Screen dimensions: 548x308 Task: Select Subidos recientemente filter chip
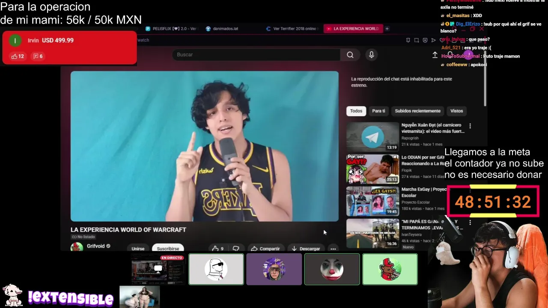[417, 111]
